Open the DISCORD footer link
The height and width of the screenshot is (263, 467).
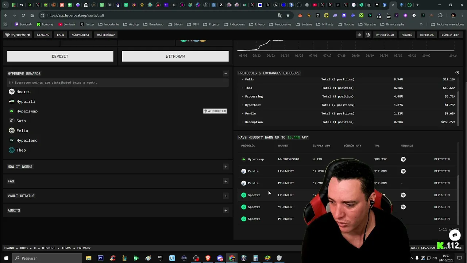click(x=49, y=248)
